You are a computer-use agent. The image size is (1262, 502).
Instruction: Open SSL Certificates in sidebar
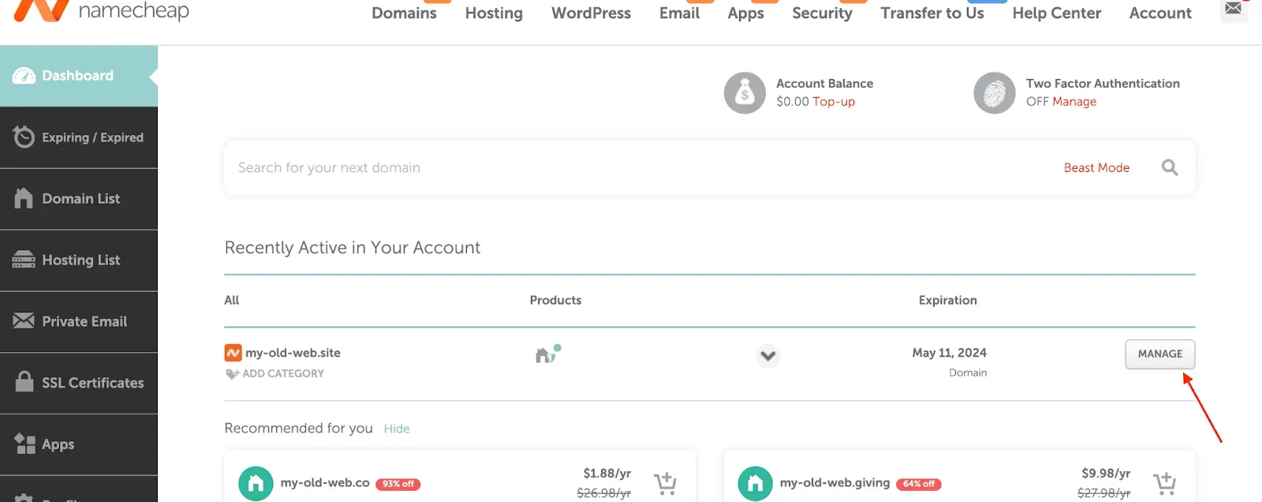click(x=79, y=383)
